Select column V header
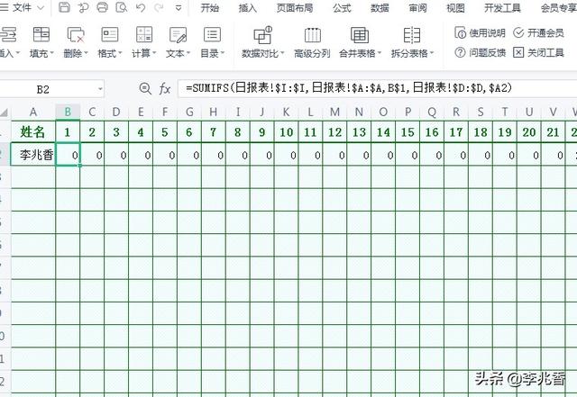577x397 pixels. pyautogui.click(x=553, y=113)
